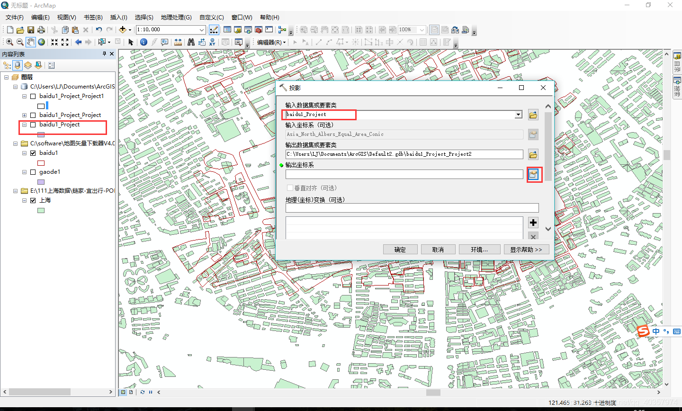Image resolution: width=682 pixels, height=411 pixels.
Task: Select the Zoom In tool
Action: [x=9, y=42]
